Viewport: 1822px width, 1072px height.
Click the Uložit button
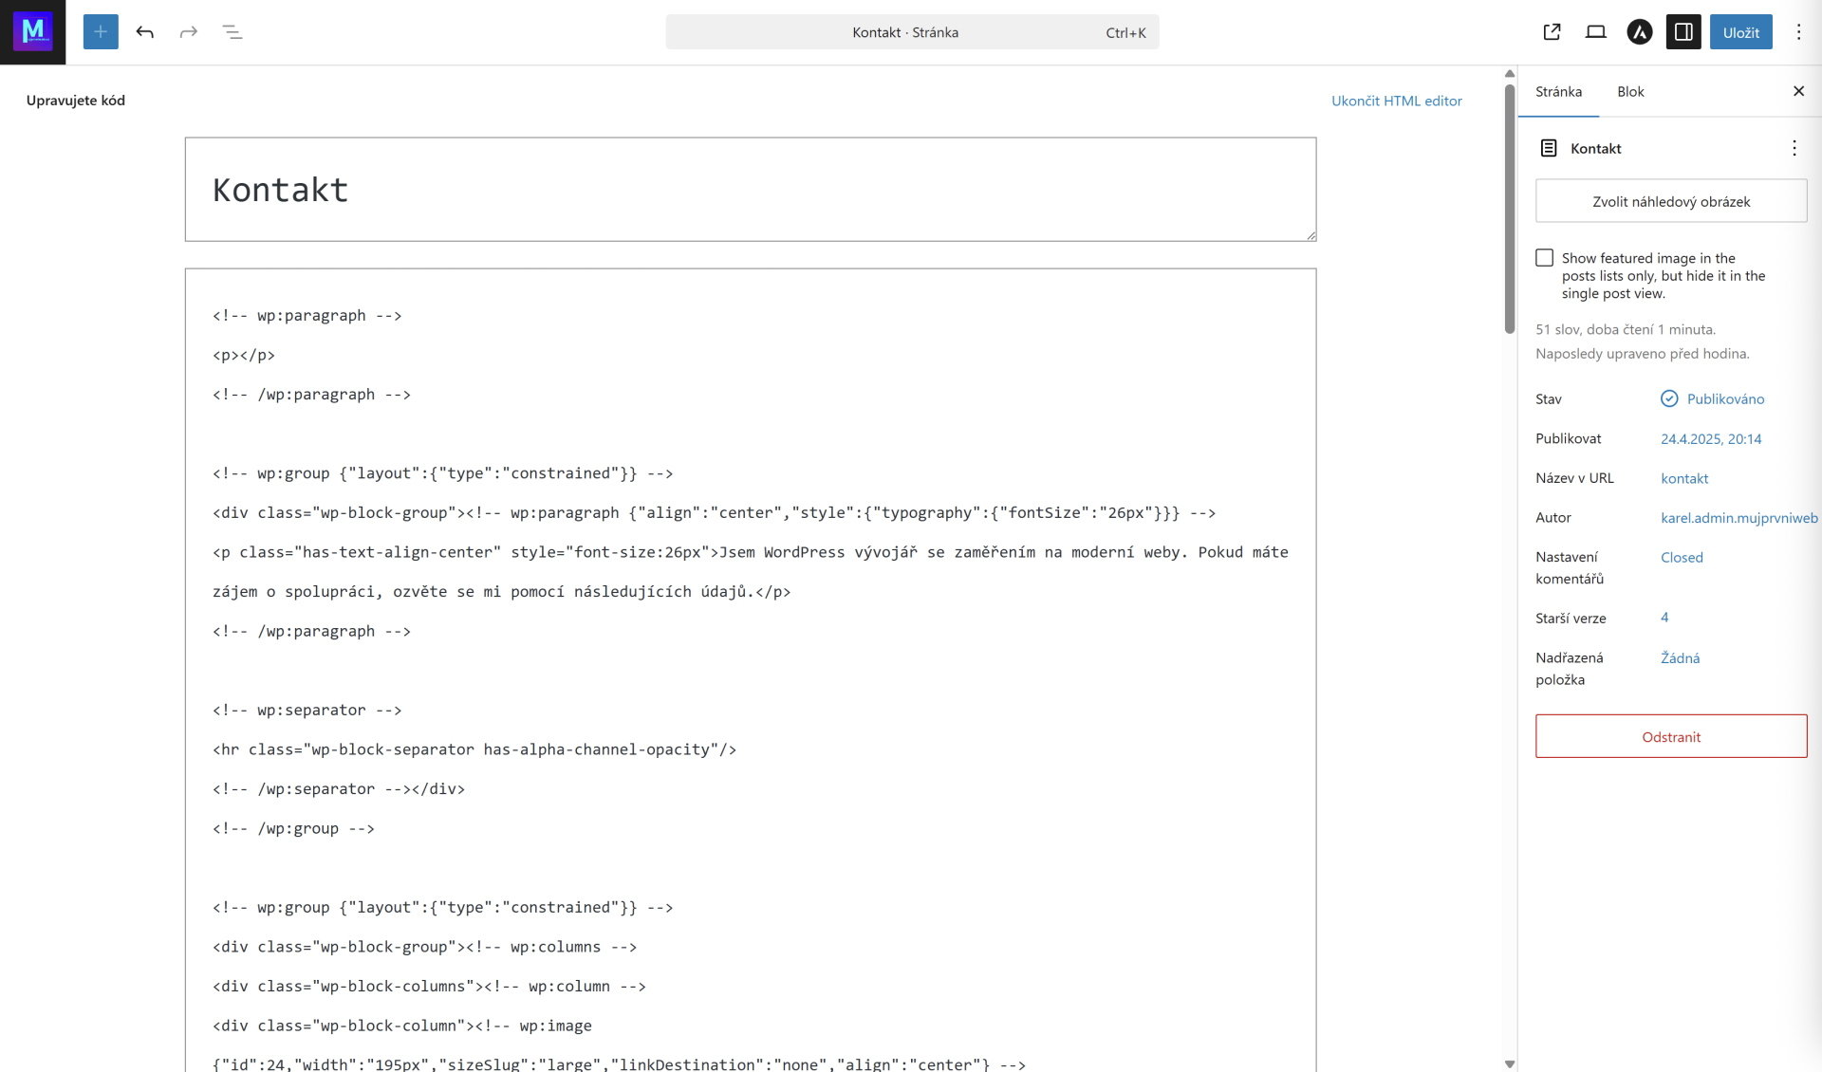point(1741,31)
